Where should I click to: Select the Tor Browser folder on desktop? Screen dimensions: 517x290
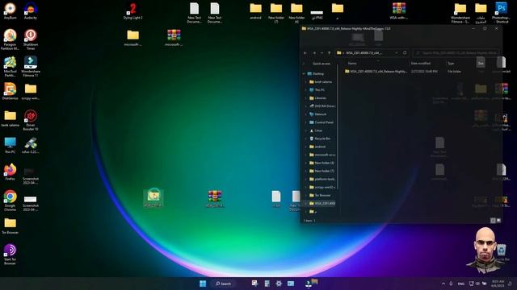coord(10,226)
